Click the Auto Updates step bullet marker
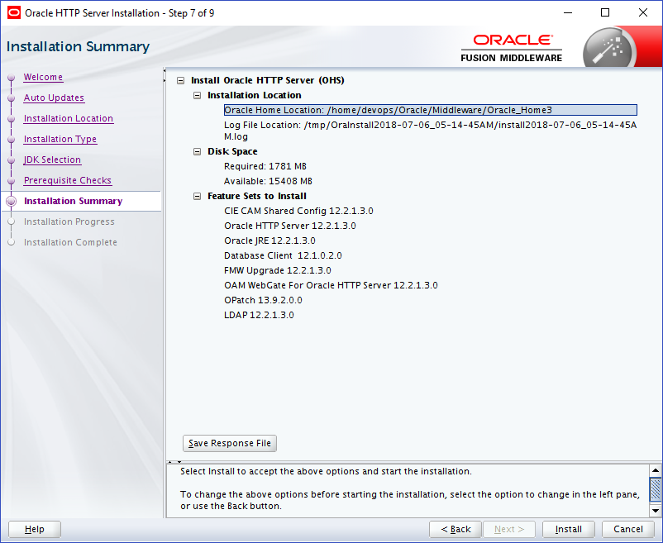This screenshot has height=543, width=663. [12, 98]
